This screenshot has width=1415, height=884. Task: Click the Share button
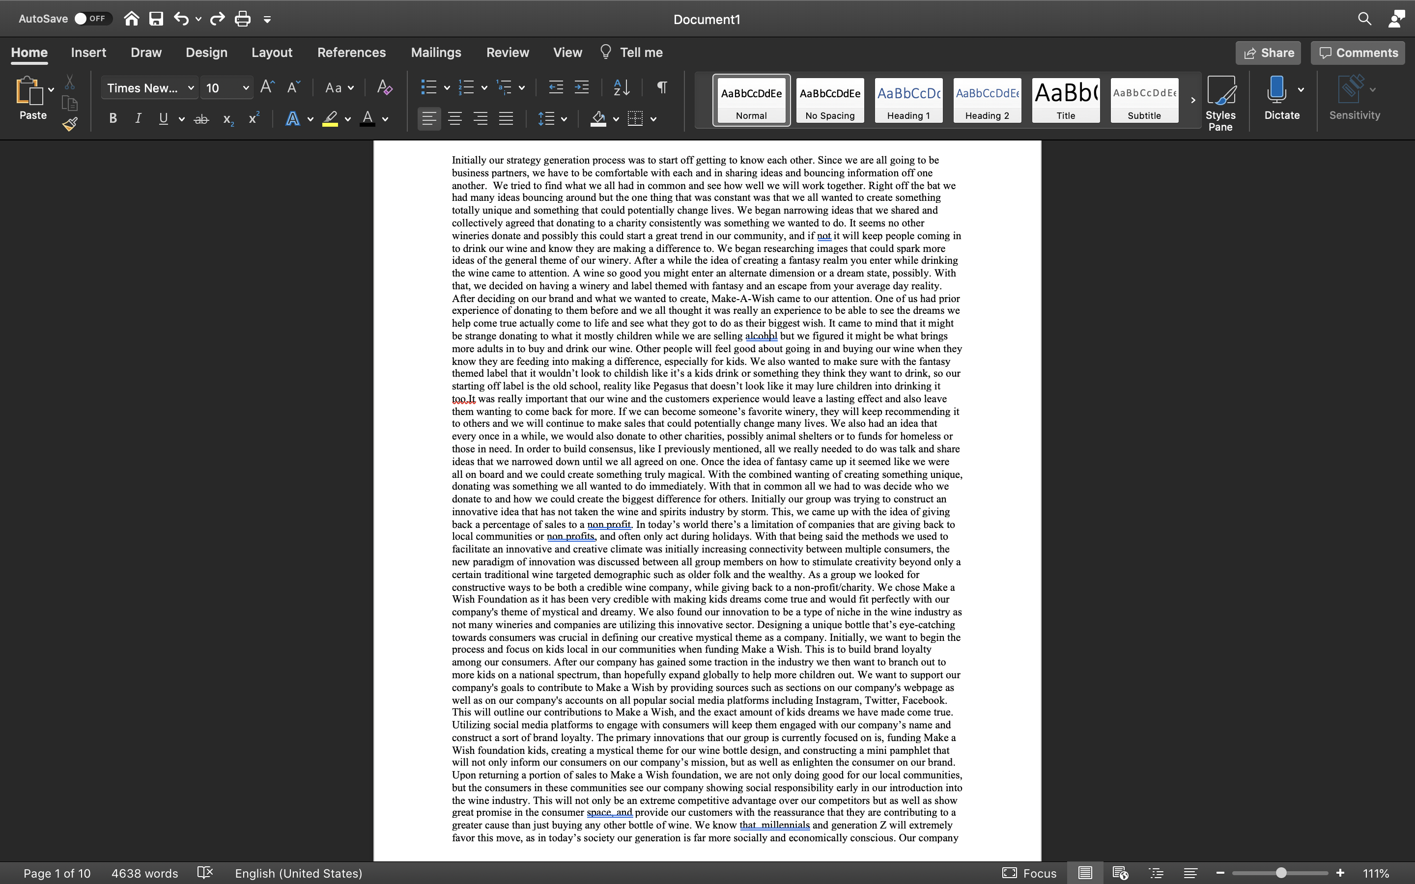tap(1268, 53)
